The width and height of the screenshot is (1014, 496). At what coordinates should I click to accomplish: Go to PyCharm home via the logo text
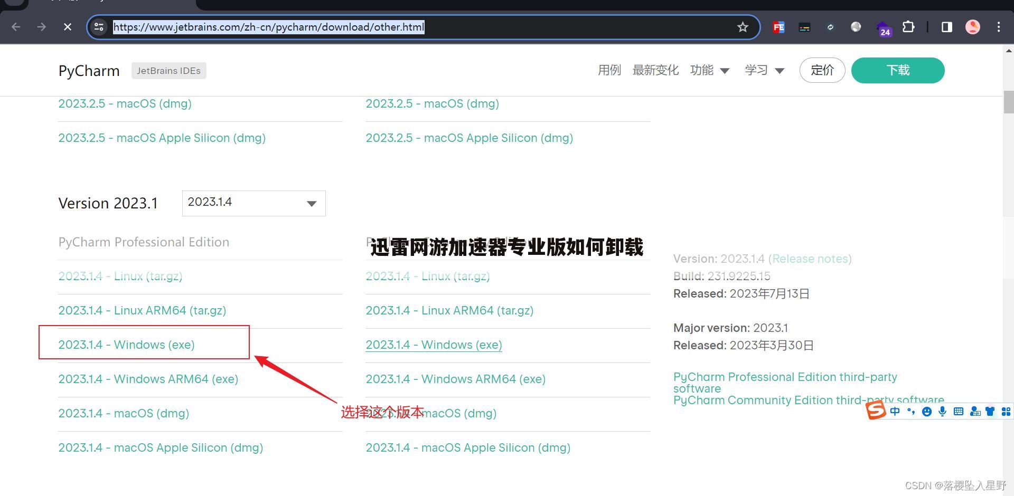89,71
